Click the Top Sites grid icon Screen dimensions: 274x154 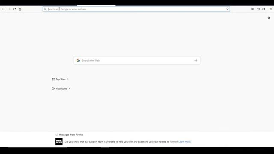pos(53,79)
